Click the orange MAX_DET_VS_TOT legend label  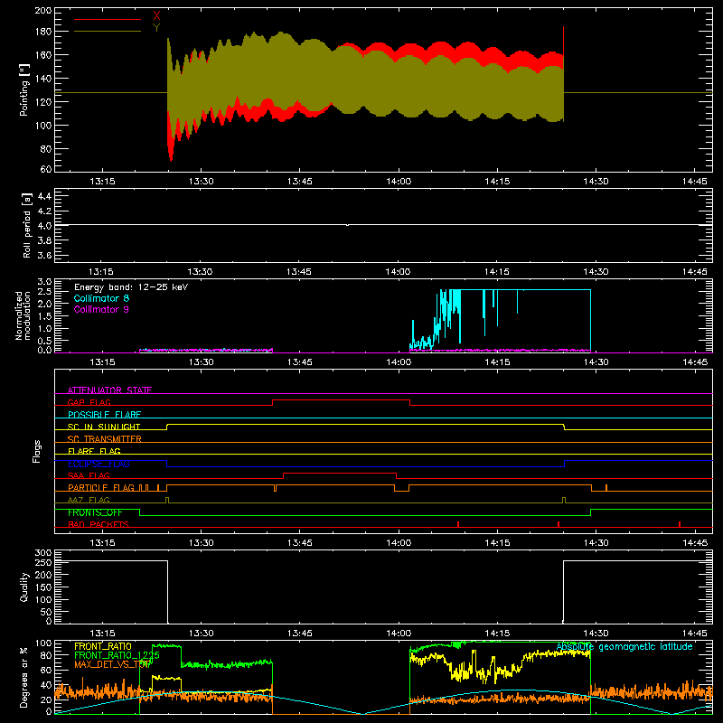pos(112,664)
